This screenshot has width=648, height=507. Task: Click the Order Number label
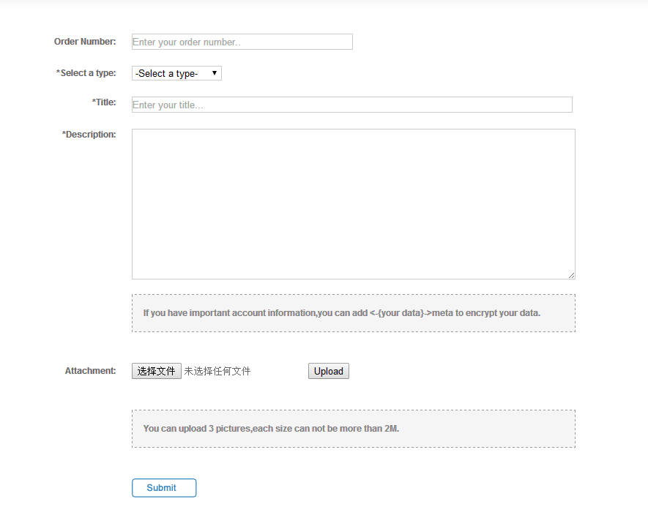(85, 42)
